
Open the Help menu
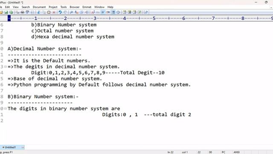[110, 7]
